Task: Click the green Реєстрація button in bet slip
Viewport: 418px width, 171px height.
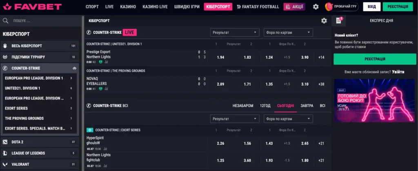Action: pyautogui.click(x=375, y=59)
